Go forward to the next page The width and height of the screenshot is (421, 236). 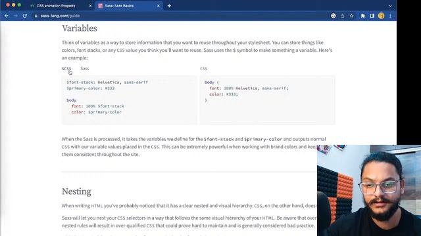(16, 16)
